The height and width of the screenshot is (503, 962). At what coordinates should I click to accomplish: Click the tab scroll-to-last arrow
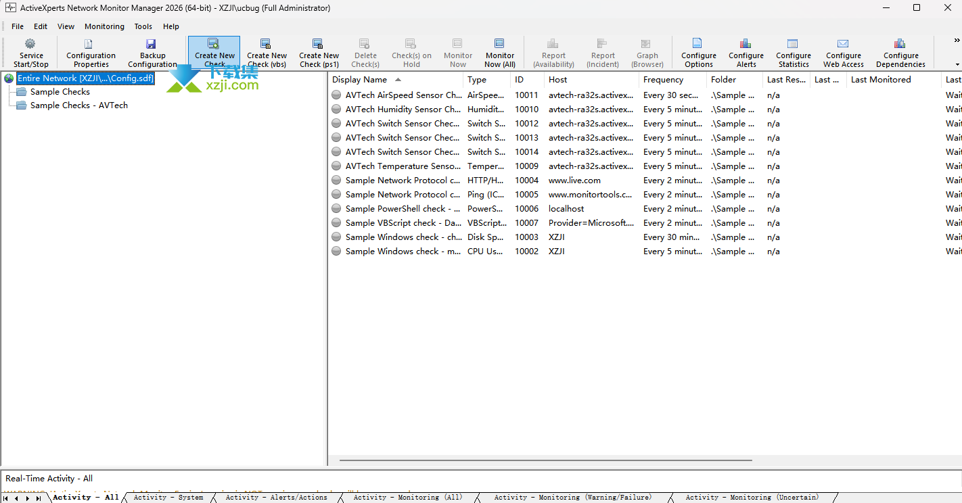pyautogui.click(x=39, y=498)
